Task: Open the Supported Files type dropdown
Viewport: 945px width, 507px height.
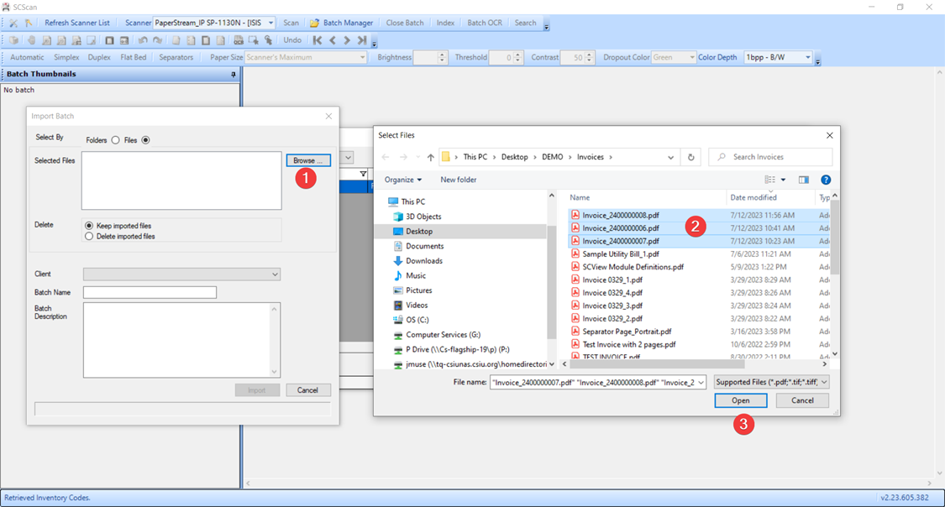Action: tap(770, 382)
